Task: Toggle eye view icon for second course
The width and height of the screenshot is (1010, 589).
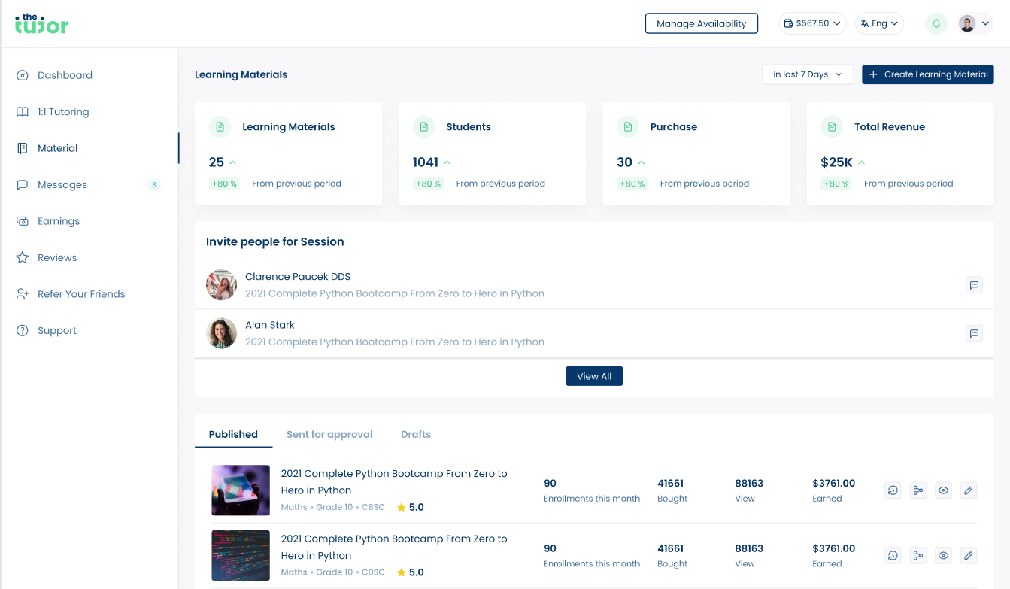Action: point(943,556)
